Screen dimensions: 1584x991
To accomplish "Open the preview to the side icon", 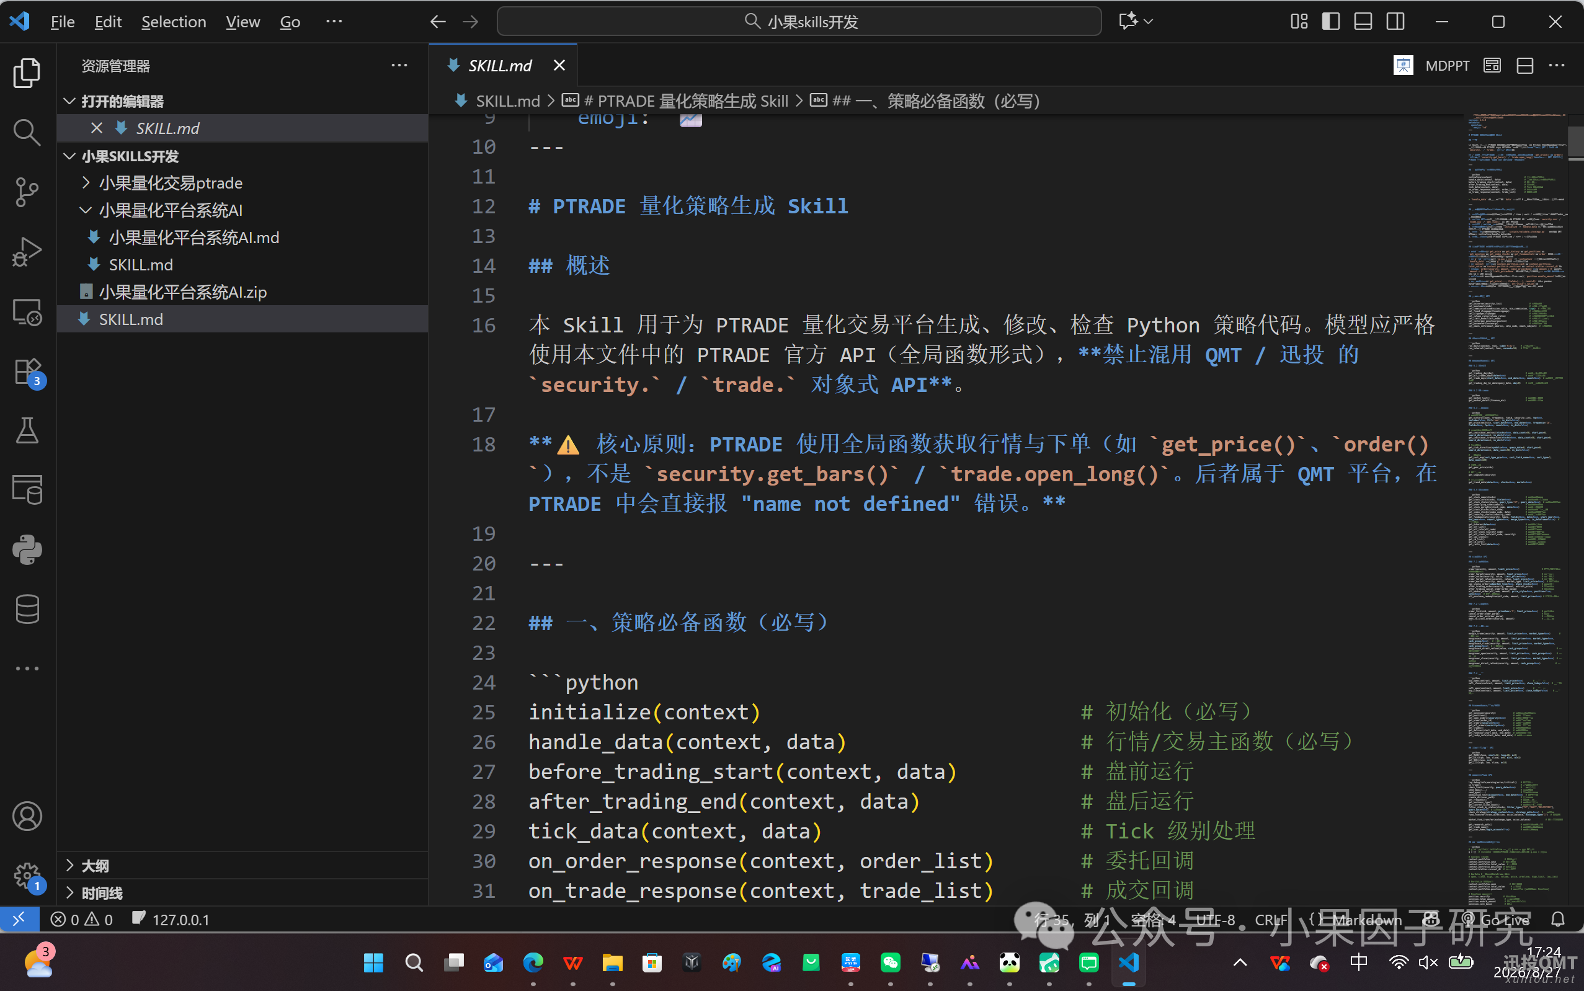I will click(1492, 66).
